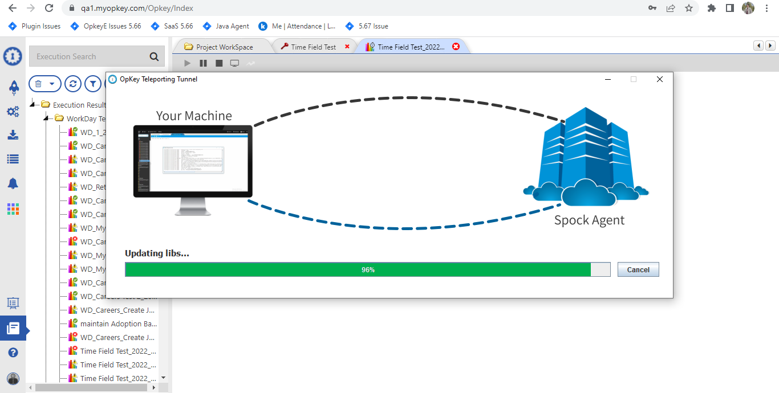Viewport: 779px width, 393px height.
Task: Open the notifications bell icon
Action: (x=13, y=183)
